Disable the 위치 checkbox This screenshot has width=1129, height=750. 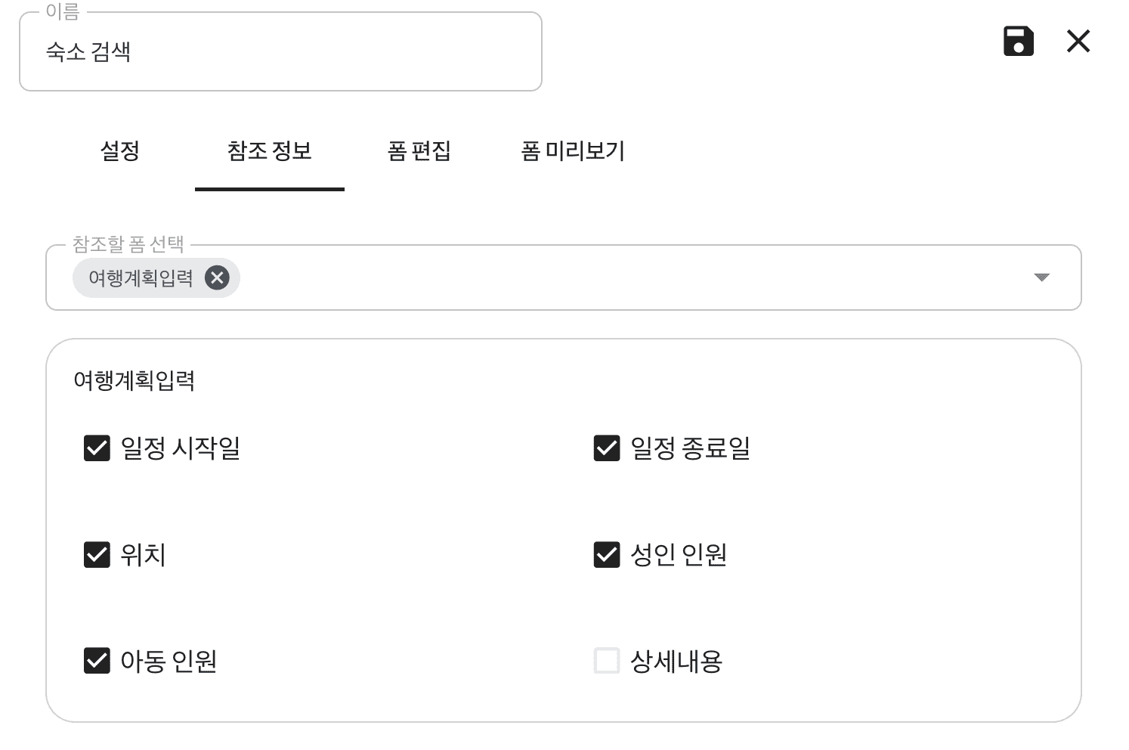click(97, 554)
